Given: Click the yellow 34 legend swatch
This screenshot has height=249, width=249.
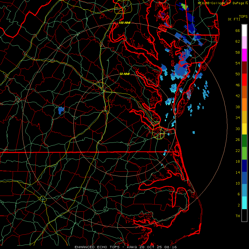Looking at the screenshot, I should [x=244, y=129].
